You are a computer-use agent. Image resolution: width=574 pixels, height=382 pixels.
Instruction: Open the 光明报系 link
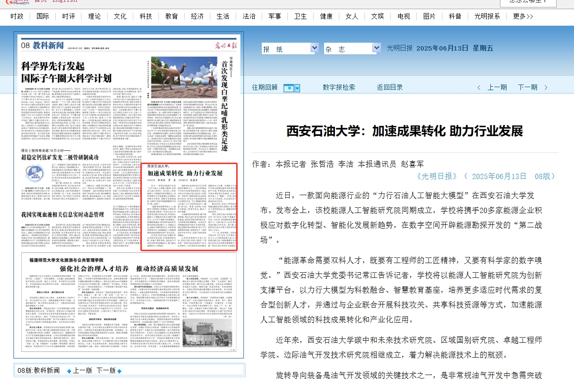pos(487,16)
